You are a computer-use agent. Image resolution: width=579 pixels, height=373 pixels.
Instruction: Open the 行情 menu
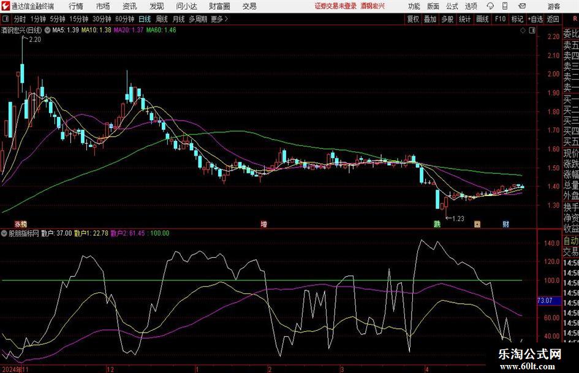(76, 6)
